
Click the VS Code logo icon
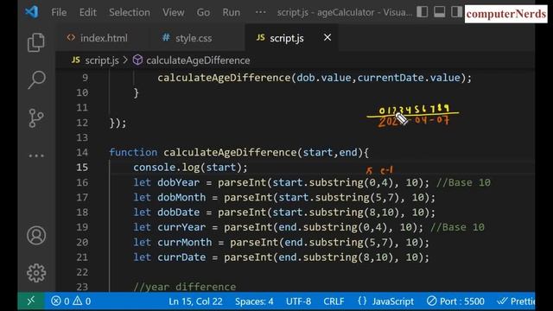32,12
